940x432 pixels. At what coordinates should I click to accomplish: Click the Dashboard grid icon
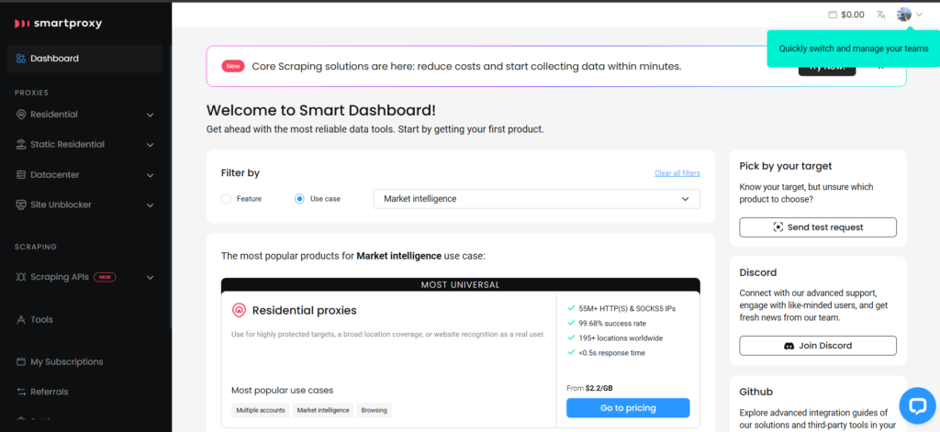21,59
